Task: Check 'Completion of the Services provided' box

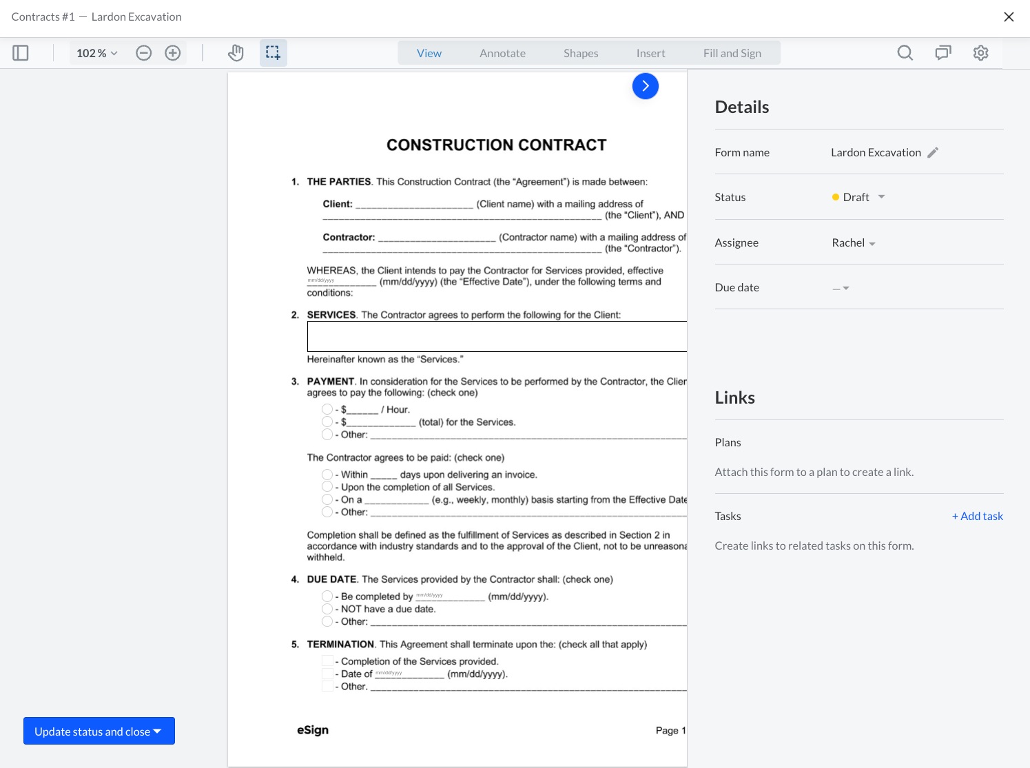Action: (x=327, y=661)
